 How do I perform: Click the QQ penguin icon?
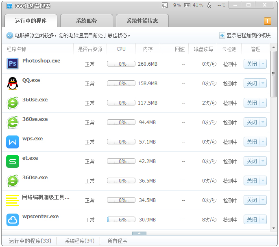pos(13,83)
